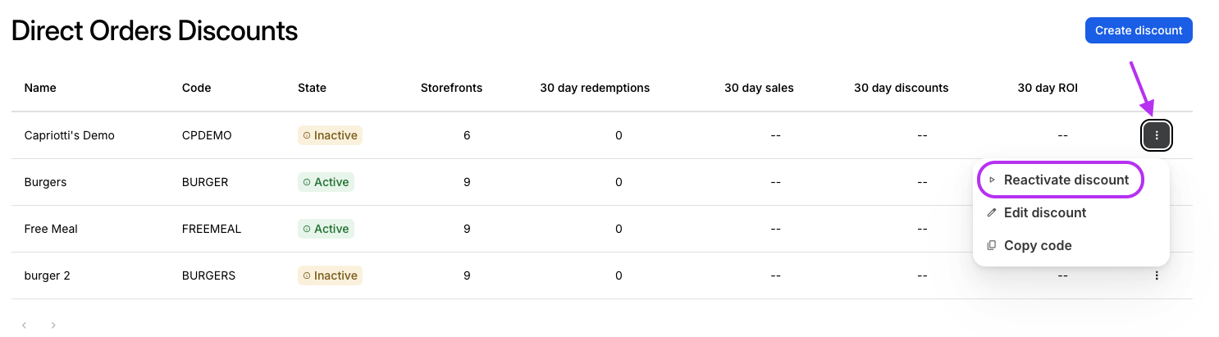
Task: Click the 30 day redemptions column header
Action: [x=595, y=88]
